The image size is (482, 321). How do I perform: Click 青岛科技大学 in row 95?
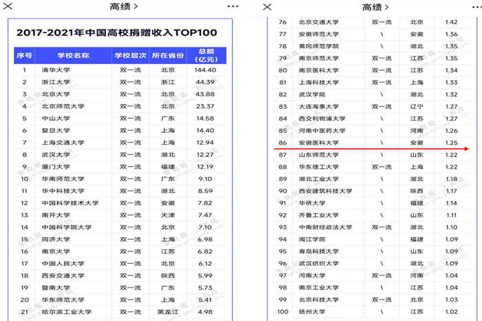319,251
